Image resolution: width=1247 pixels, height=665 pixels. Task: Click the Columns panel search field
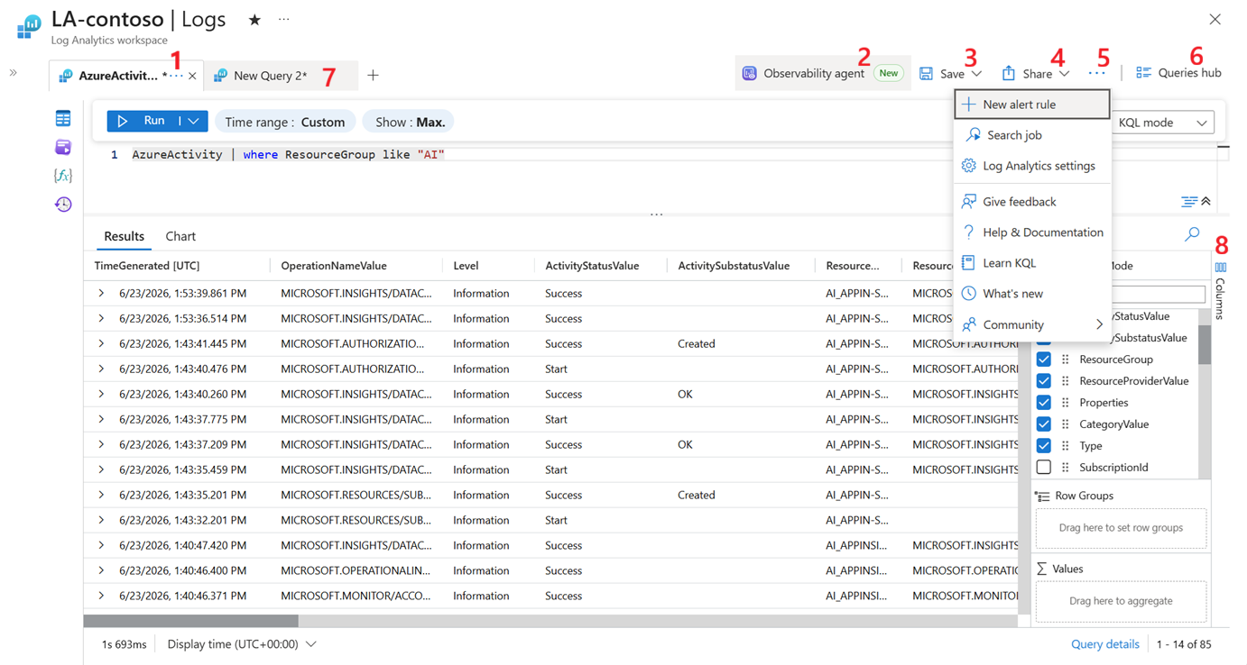[x=1158, y=295]
